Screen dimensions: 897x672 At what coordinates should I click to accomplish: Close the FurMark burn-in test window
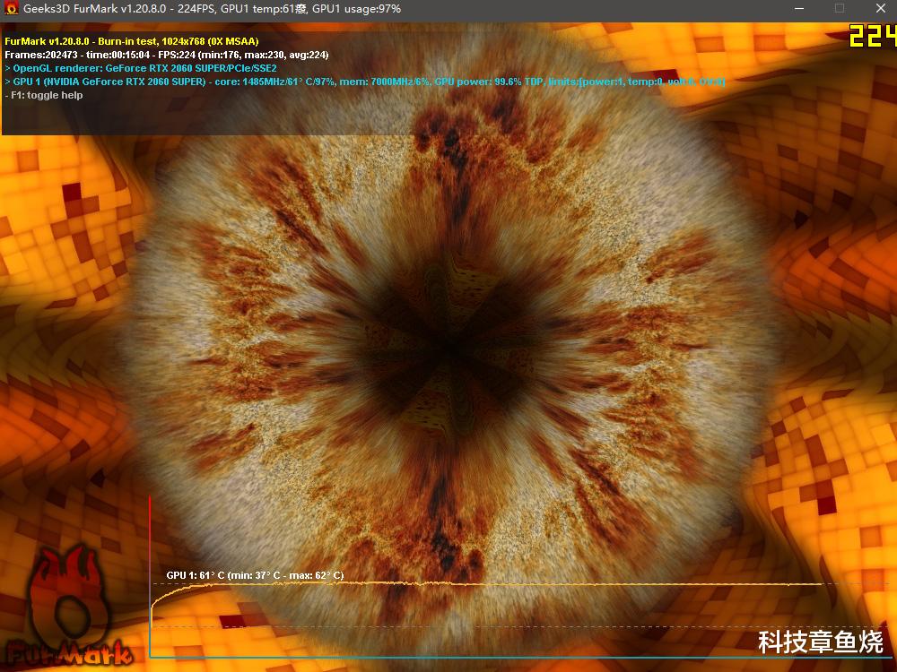click(881, 9)
